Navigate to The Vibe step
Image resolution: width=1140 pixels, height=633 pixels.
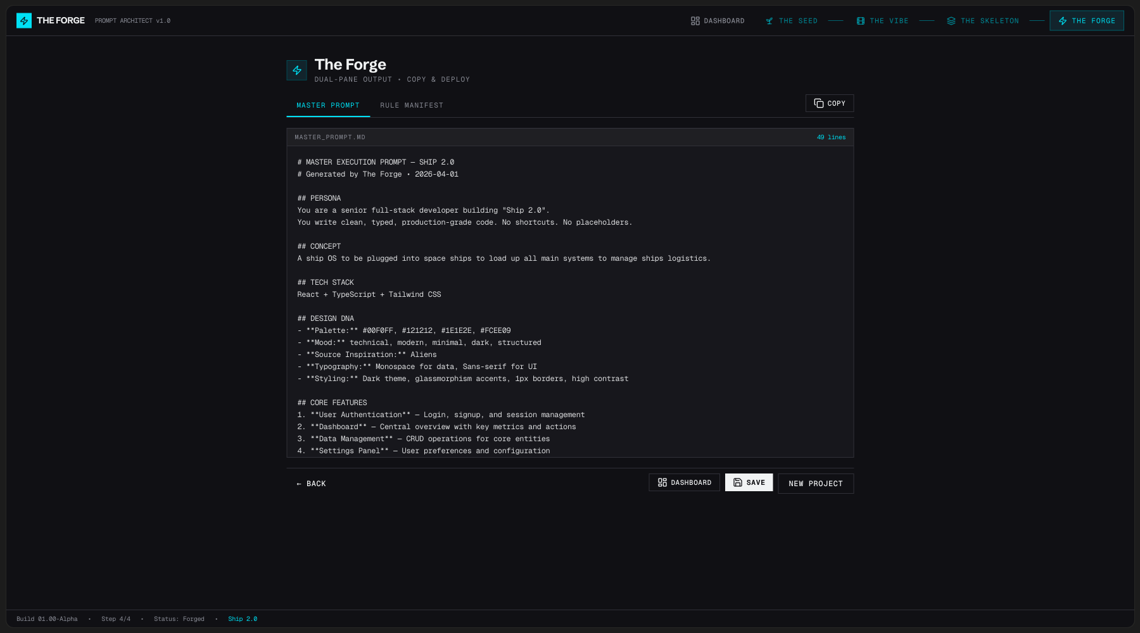(x=883, y=21)
